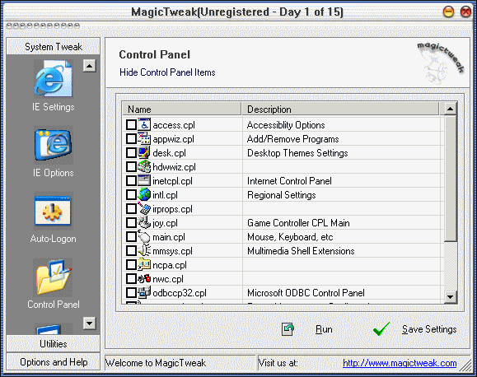Click the Save Settings button
The image size is (477, 377).
tap(429, 329)
